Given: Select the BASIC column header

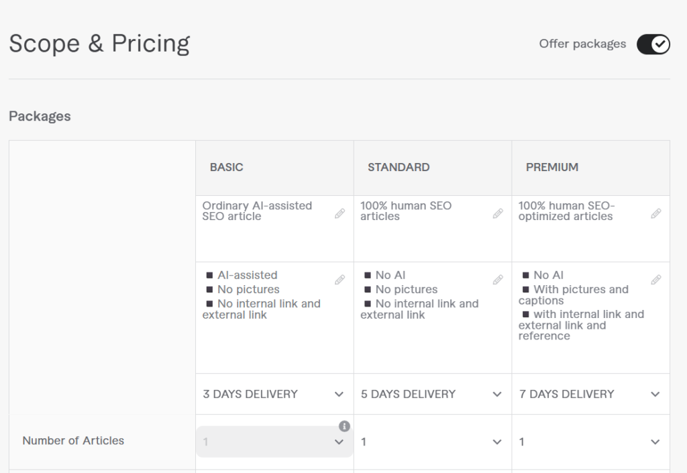Looking at the screenshot, I should click(226, 167).
